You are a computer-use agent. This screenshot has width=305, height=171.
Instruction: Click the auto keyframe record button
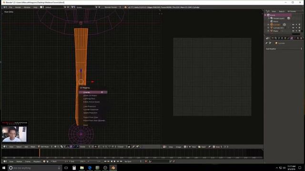tap(146, 161)
